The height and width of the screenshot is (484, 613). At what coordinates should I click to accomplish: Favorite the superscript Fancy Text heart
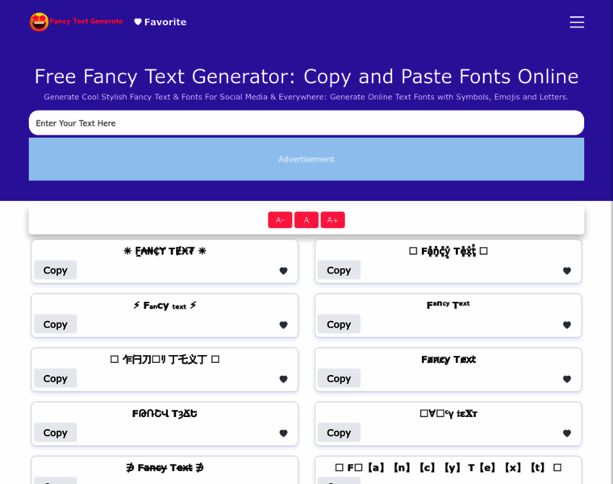coord(567,324)
